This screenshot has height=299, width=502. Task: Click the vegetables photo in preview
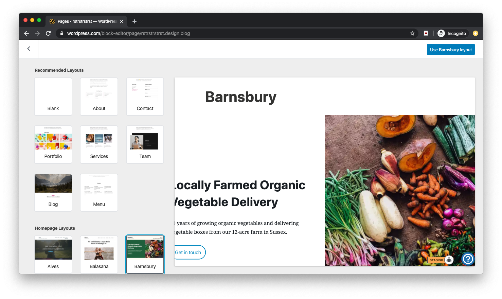(x=400, y=190)
